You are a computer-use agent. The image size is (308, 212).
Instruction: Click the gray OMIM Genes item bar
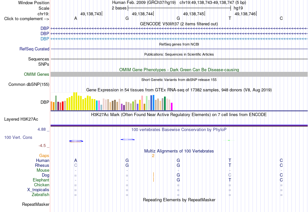point(179,74)
